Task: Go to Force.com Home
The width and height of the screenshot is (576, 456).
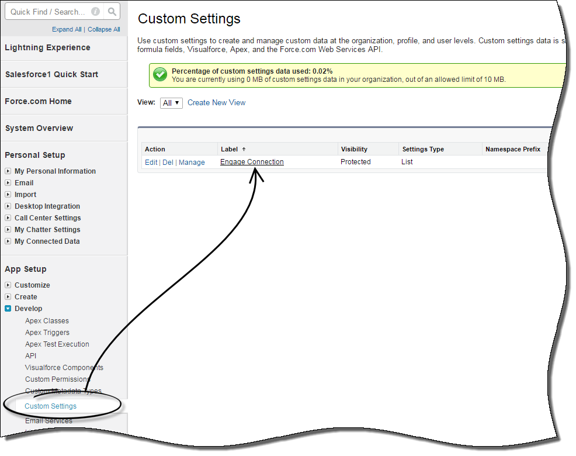Action: pyautogui.click(x=38, y=102)
